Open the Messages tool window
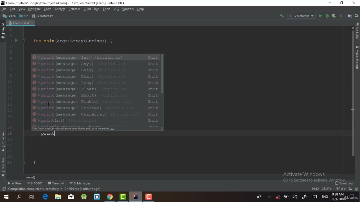The image size is (360, 202). pos(80,183)
